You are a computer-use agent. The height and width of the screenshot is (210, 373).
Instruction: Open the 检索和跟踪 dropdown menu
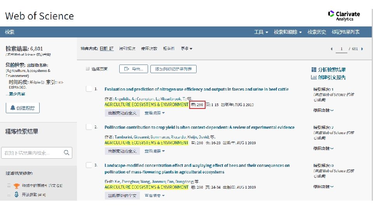tap(288, 32)
